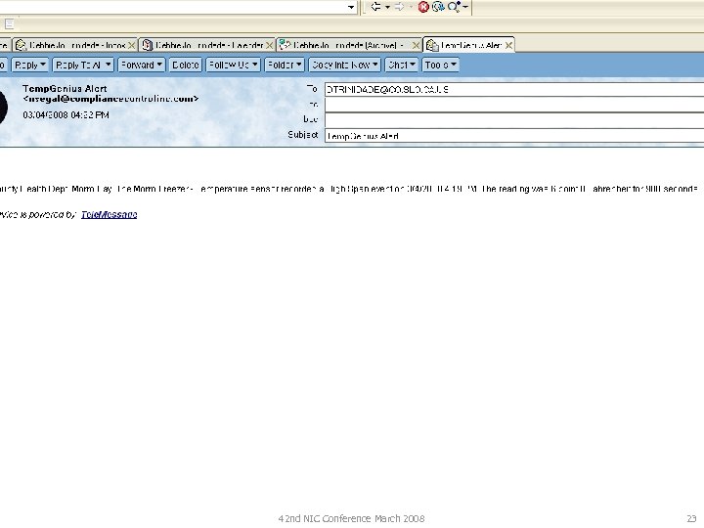This screenshot has height=528, width=704.
Task: Open the search icon dropdown arrow
Action: point(465,7)
